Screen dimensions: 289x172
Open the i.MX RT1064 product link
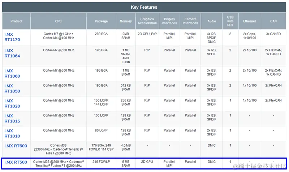(12, 53)
